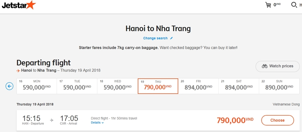Viewport: 302px width, 132px height.
Task: Expand flight Details chevron
Action: tap(103, 123)
